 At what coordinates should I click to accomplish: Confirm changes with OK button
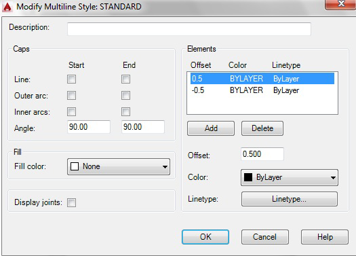point(205,237)
